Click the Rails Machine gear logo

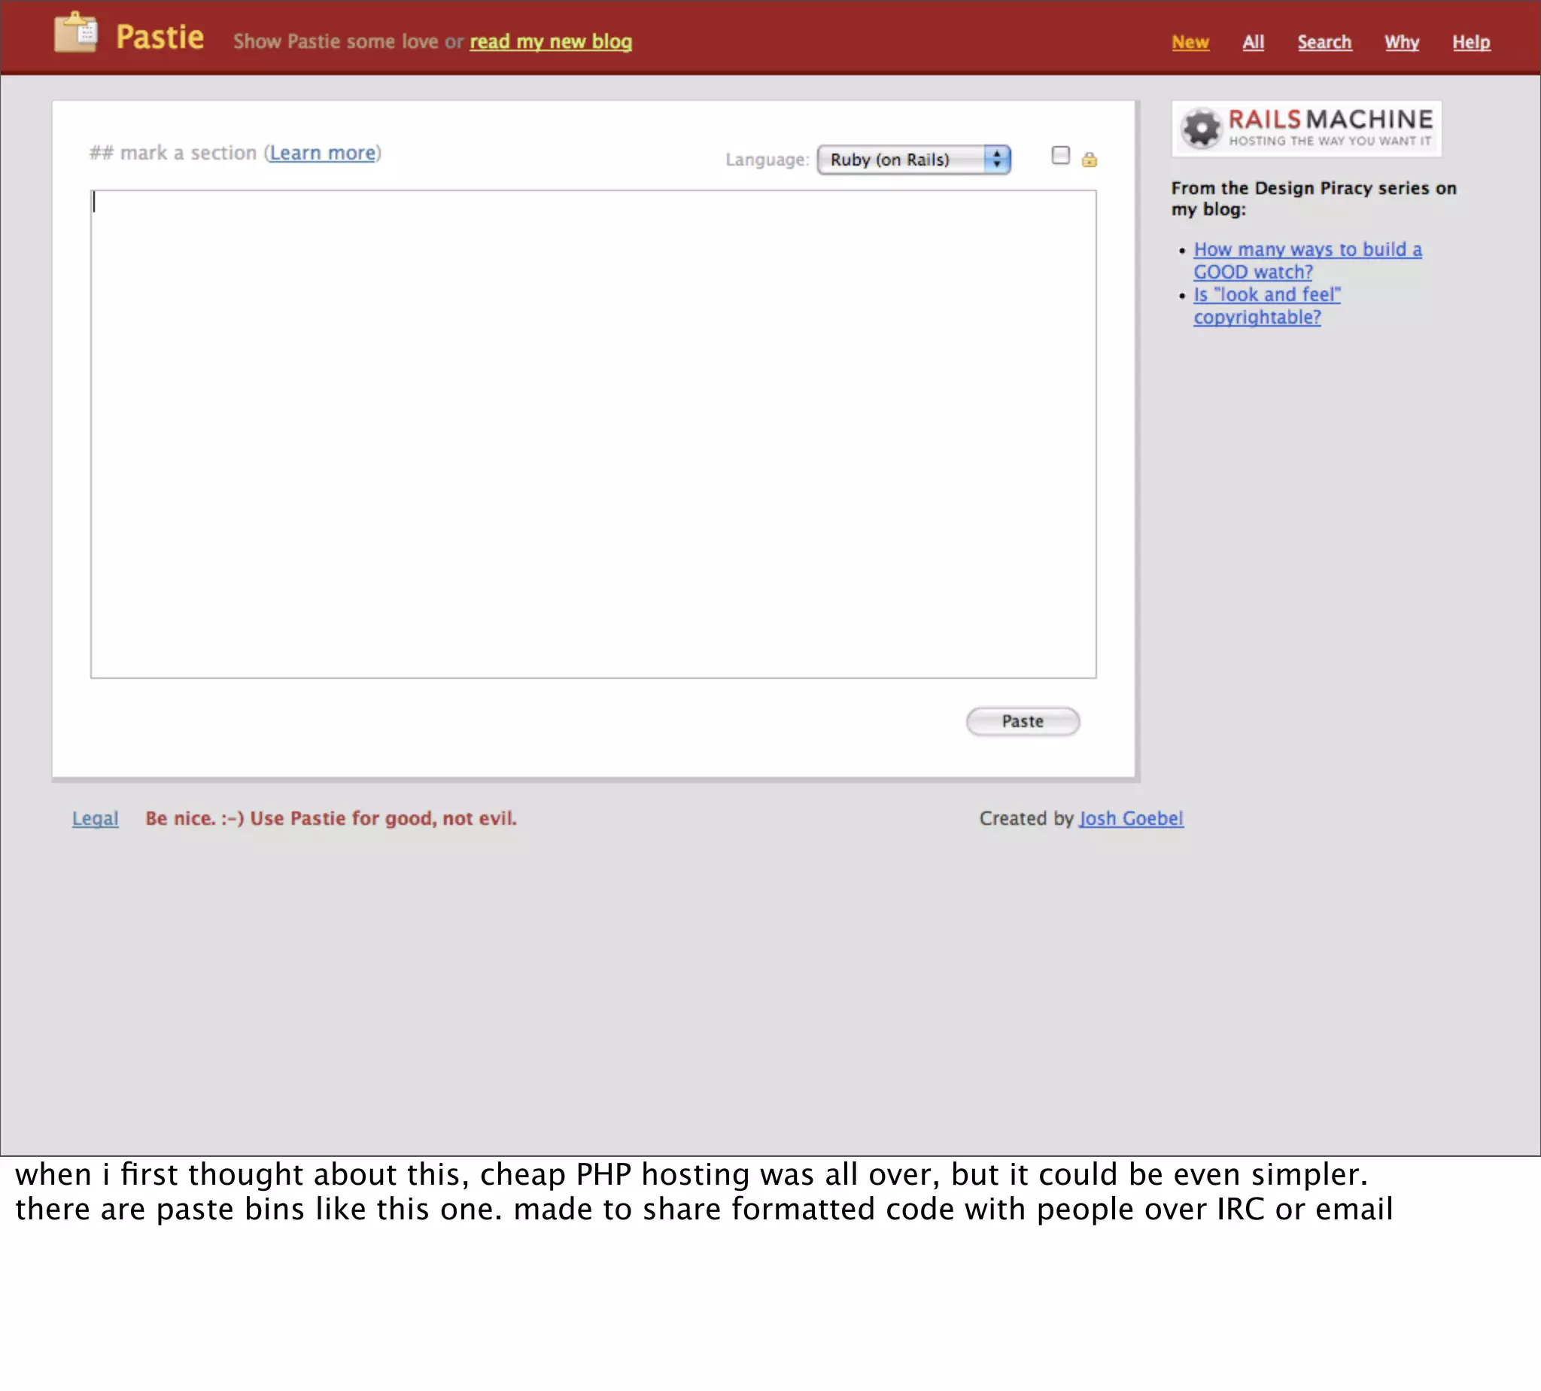coord(1201,127)
